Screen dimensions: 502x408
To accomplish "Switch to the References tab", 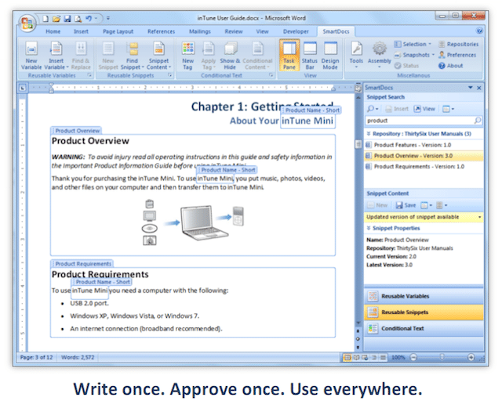I will coord(161,31).
